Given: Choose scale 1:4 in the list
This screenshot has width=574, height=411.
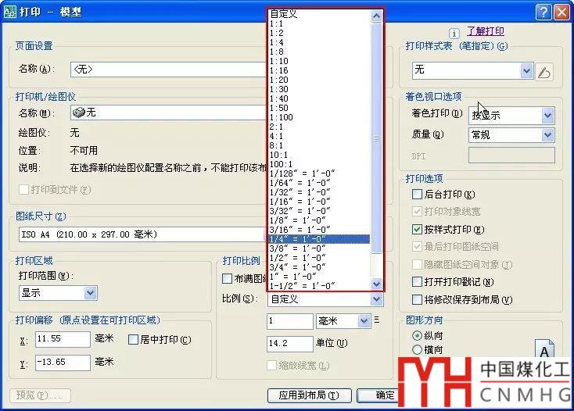Looking at the screenshot, I should point(319,42).
